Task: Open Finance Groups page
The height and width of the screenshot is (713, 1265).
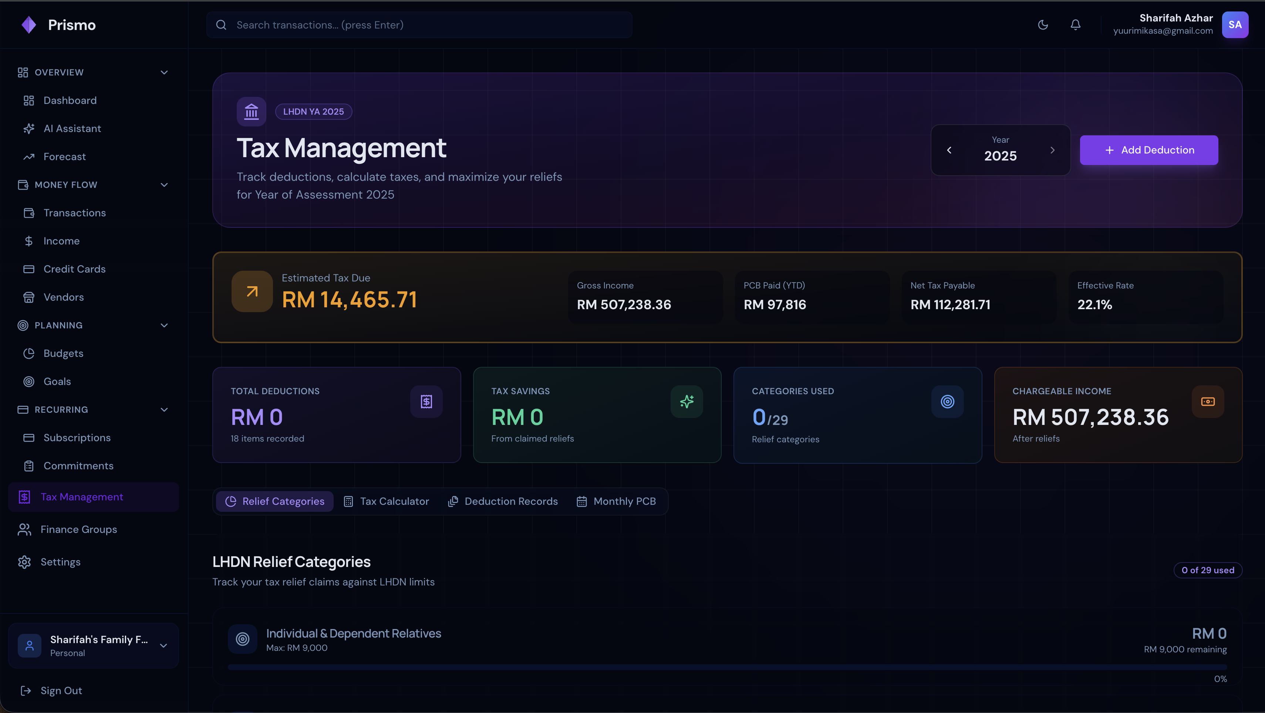Action: (78, 529)
